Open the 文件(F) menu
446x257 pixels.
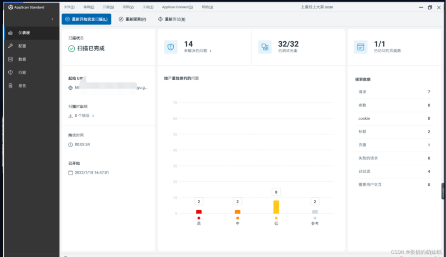(69, 7)
